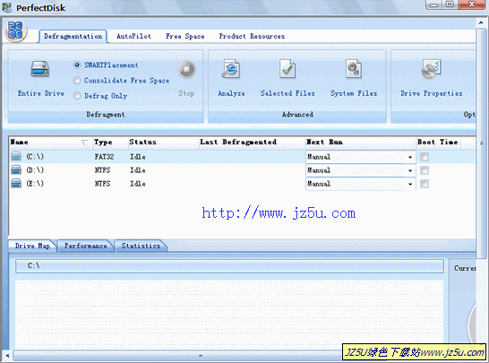Click the D:\ drive icon
This screenshot has width=489, height=363.
click(16, 169)
